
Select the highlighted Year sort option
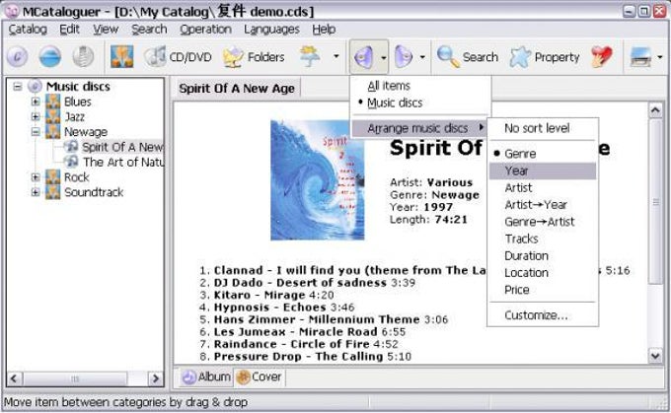(542, 171)
